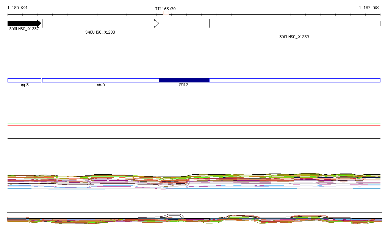Open the SAOUHSC_01238 label

[x=100, y=33]
